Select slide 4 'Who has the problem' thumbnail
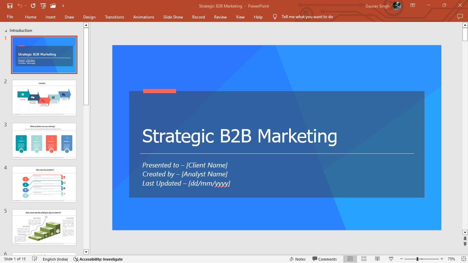 (x=44, y=184)
